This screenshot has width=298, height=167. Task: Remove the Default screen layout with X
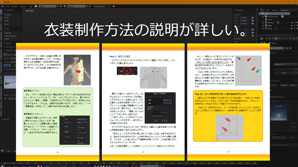[x=61, y=6]
